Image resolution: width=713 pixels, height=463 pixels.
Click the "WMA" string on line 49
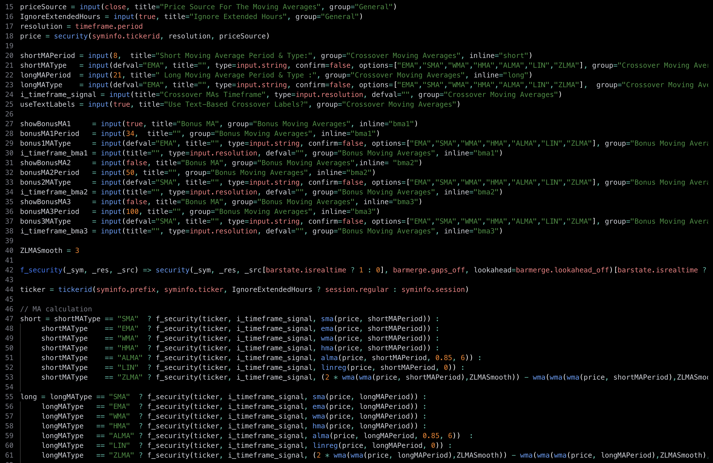(128, 338)
